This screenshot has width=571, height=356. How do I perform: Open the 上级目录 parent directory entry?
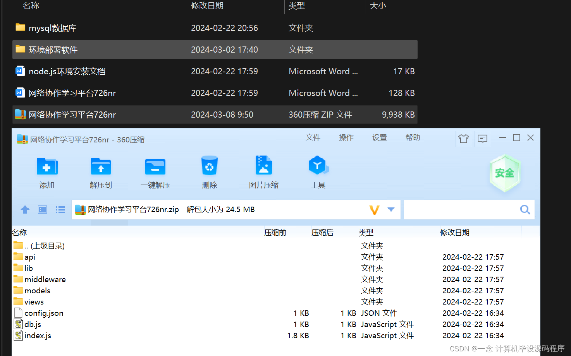[x=44, y=245]
